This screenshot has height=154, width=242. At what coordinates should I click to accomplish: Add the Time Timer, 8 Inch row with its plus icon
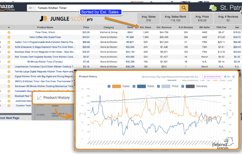[9, 32]
